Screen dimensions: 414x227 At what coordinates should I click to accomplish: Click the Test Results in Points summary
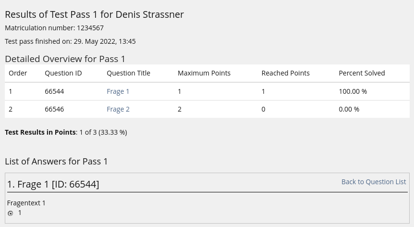pos(66,132)
